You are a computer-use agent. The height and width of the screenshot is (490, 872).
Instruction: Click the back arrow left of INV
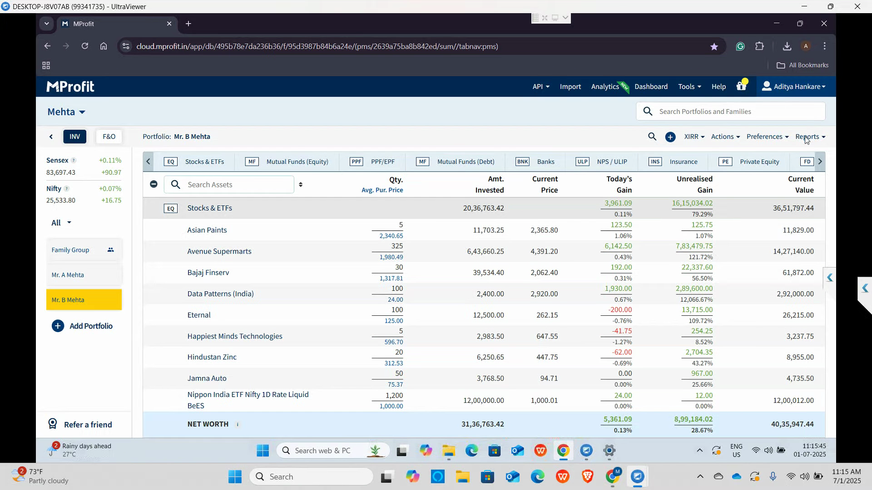[x=51, y=137]
